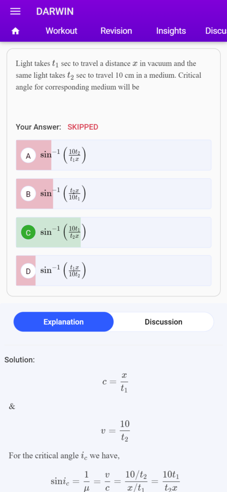Image resolution: width=227 pixels, height=492 pixels.
Task: Select option A circle badge
Action: (28, 156)
